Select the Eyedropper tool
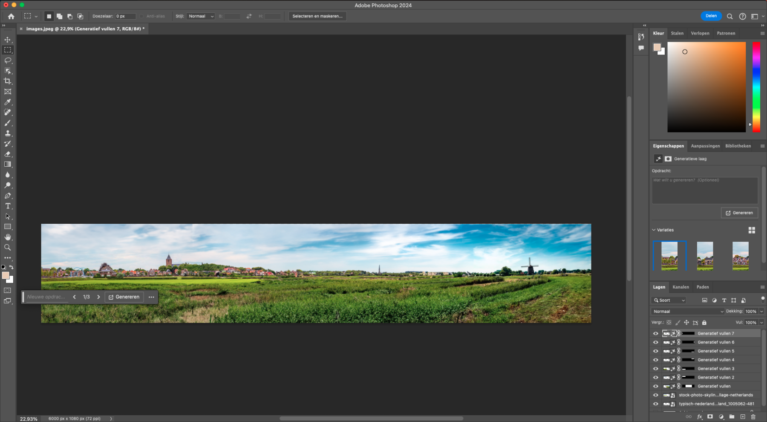The width and height of the screenshot is (767, 422). coord(8,102)
